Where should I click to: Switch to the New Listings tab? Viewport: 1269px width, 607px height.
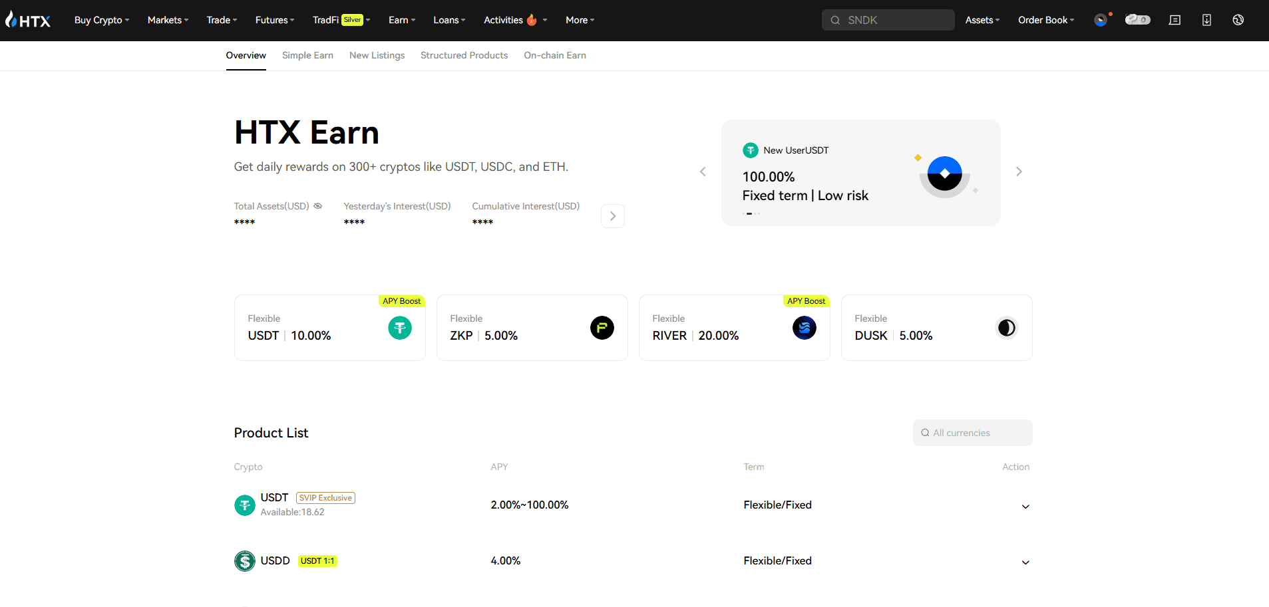[377, 55]
